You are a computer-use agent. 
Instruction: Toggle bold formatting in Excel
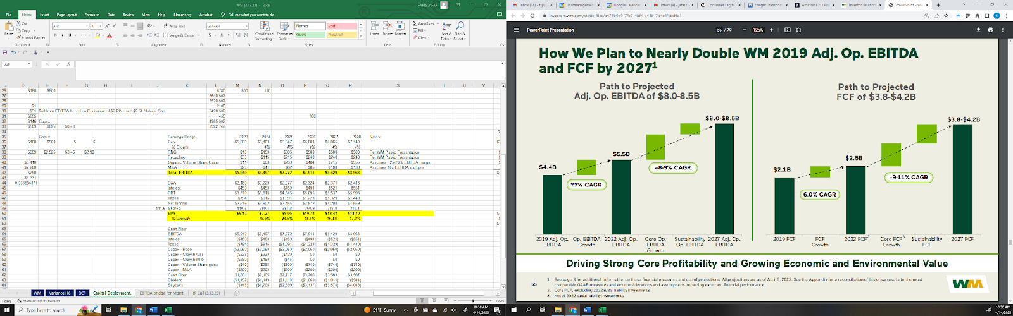[55, 35]
